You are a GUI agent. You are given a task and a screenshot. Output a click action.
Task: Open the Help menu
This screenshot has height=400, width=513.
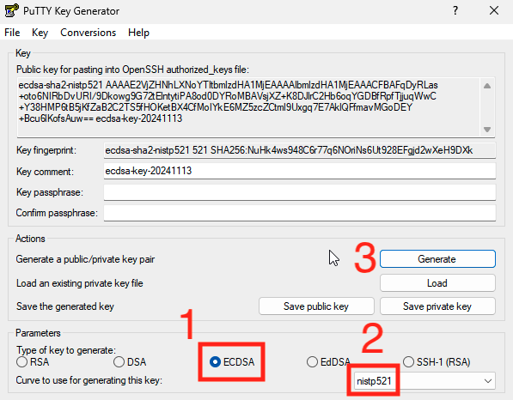click(x=138, y=33)
